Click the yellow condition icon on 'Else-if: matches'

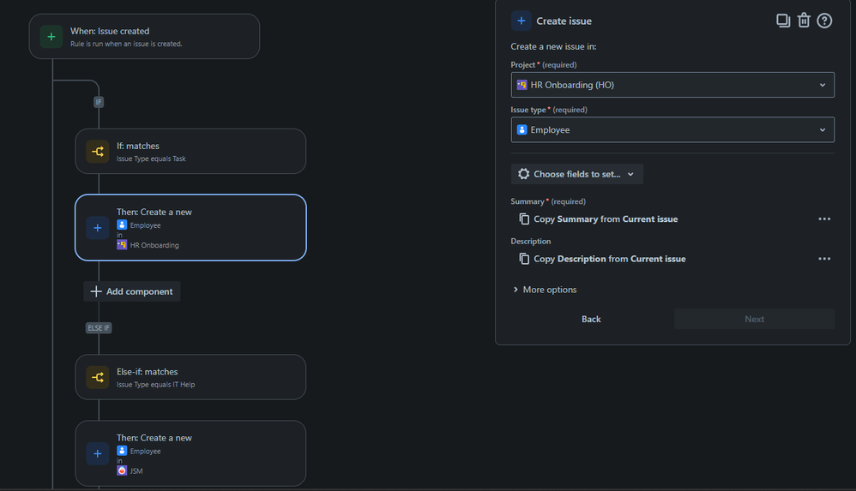point(98,378)
